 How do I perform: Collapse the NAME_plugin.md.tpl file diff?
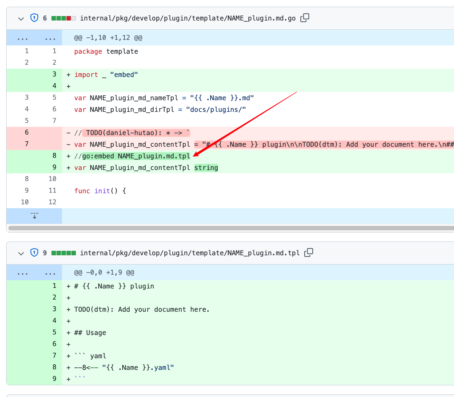21,253
